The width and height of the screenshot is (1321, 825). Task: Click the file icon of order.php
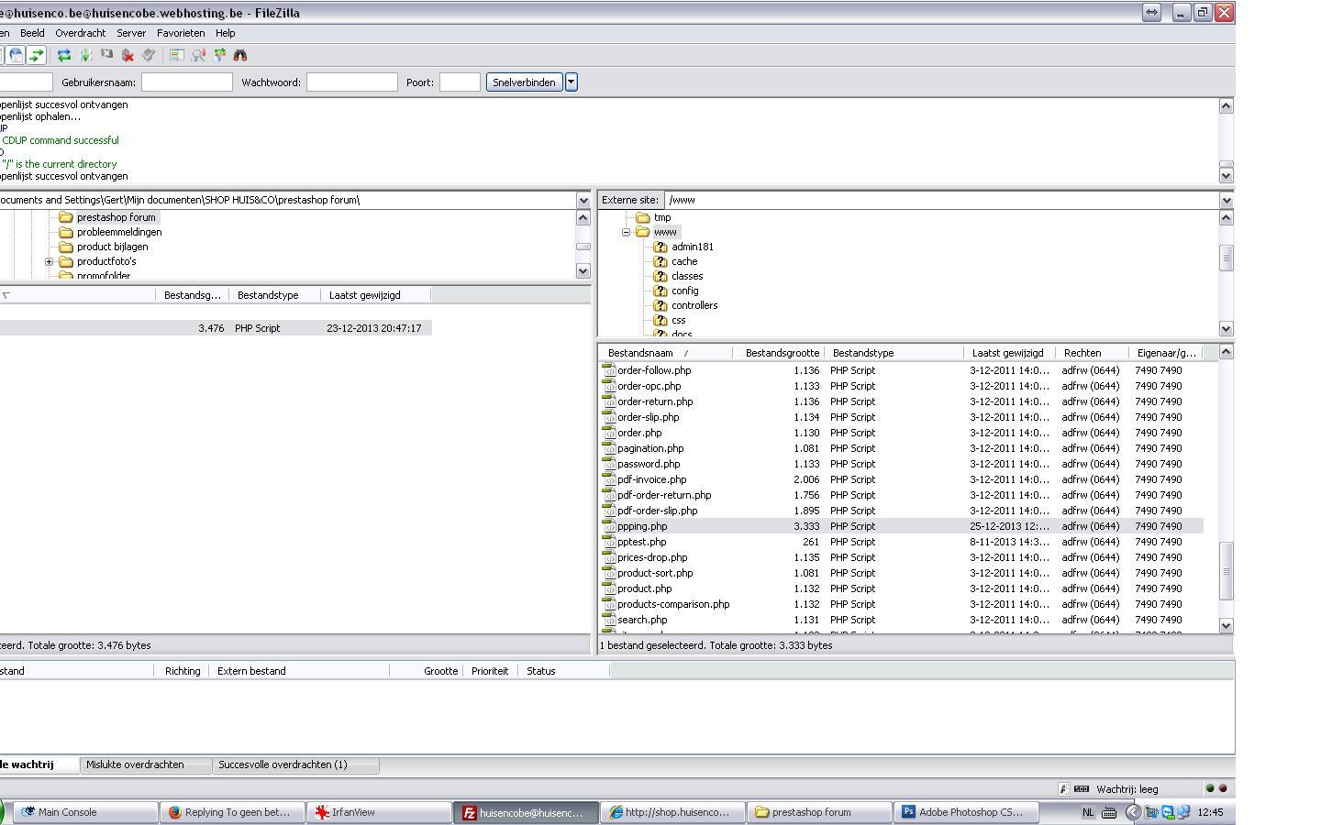(x=608, y=433)
